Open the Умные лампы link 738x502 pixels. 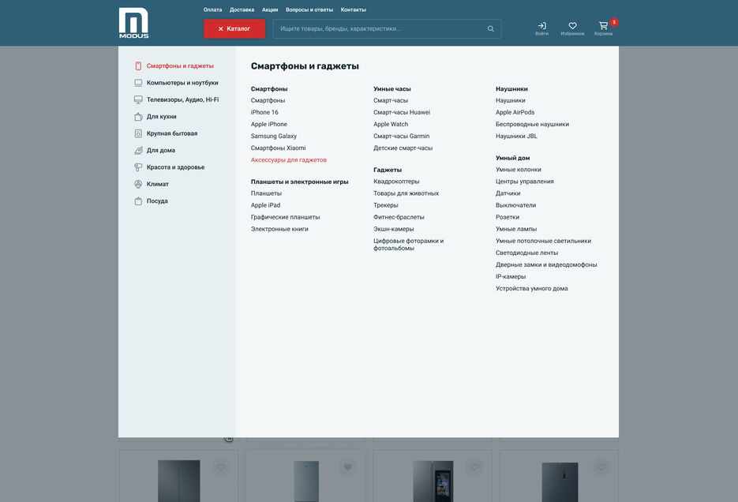point(516,229)
